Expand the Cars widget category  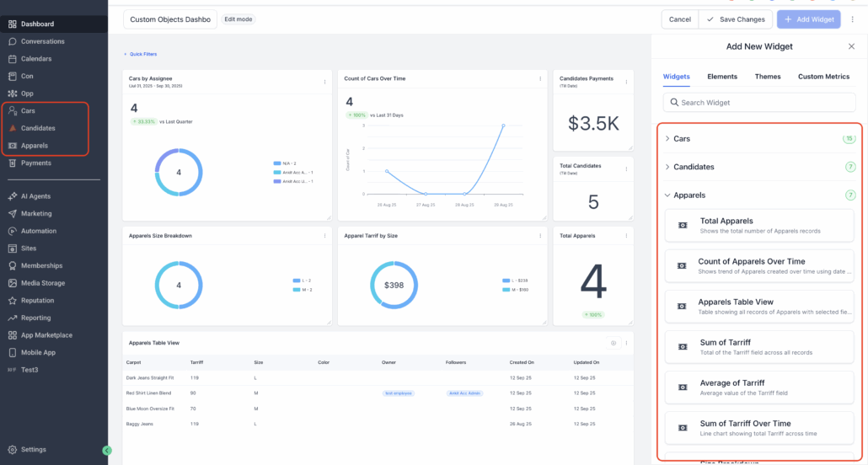682,138
